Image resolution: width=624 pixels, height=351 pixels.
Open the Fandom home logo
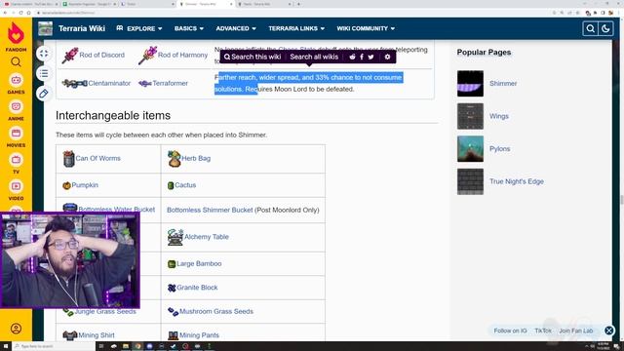16,36
